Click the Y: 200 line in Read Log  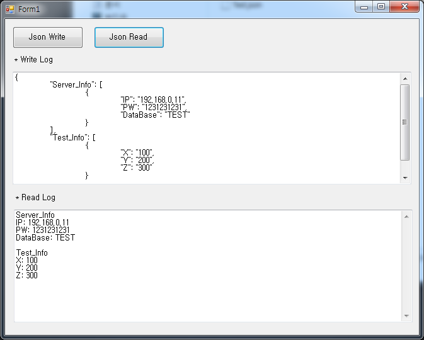coord(26,268)
